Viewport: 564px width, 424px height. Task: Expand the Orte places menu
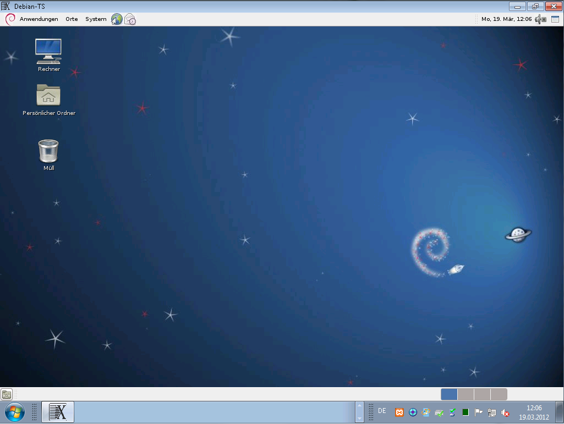tap(72, 19)
